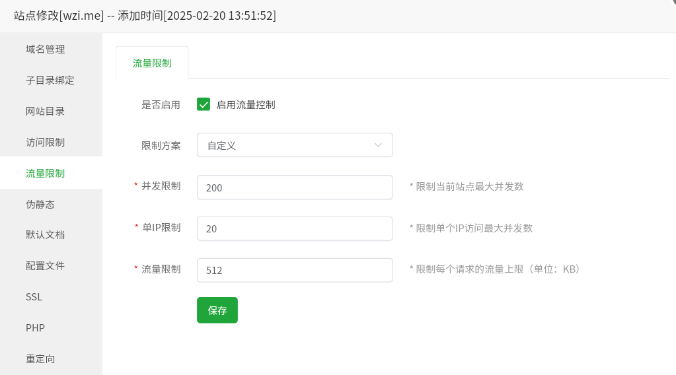Viewport: 676px width, 375px height.
Task: Click the 单IP限制 input field
Action: point(294,228)
